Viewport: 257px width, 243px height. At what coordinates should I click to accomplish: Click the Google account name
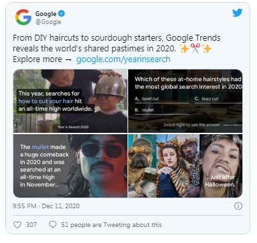[46, 14]
